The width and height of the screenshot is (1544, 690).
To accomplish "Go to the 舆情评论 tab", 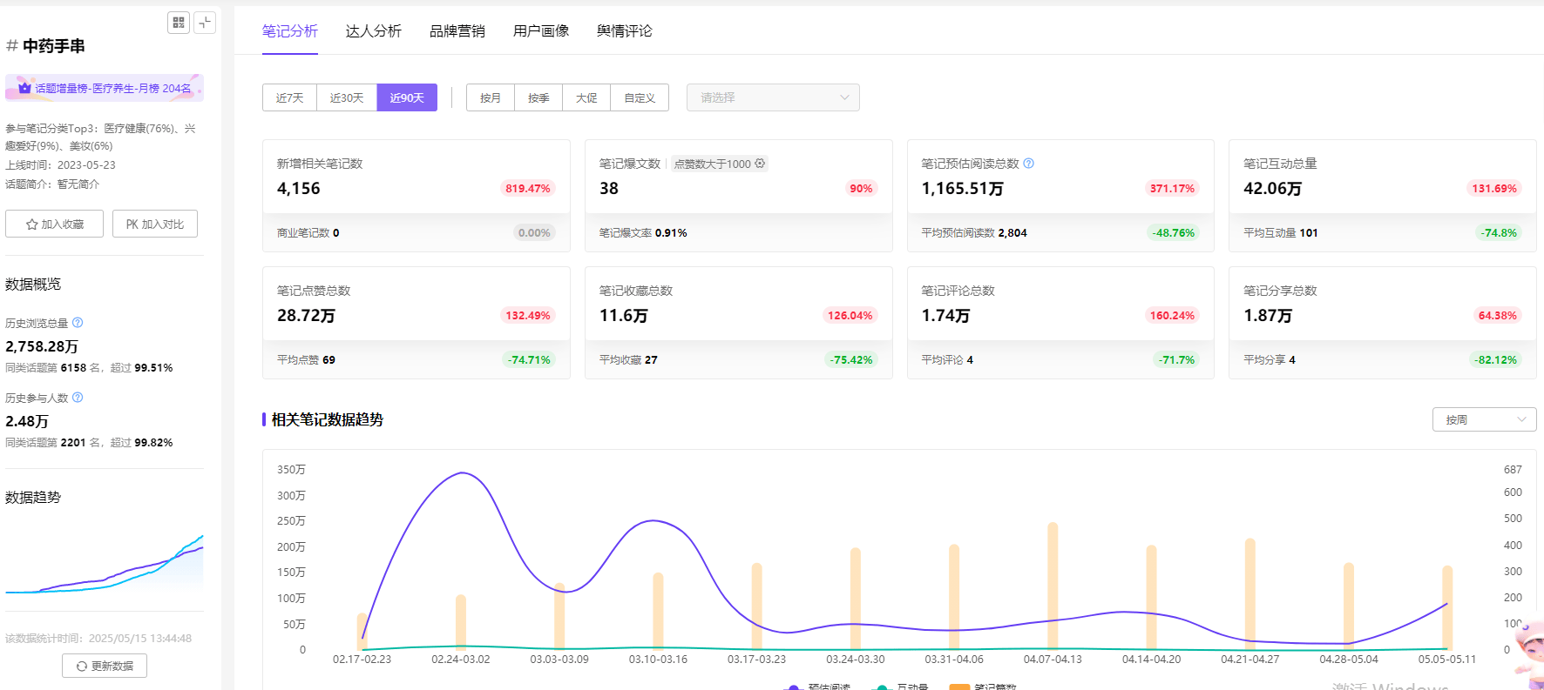I will 625,31.
